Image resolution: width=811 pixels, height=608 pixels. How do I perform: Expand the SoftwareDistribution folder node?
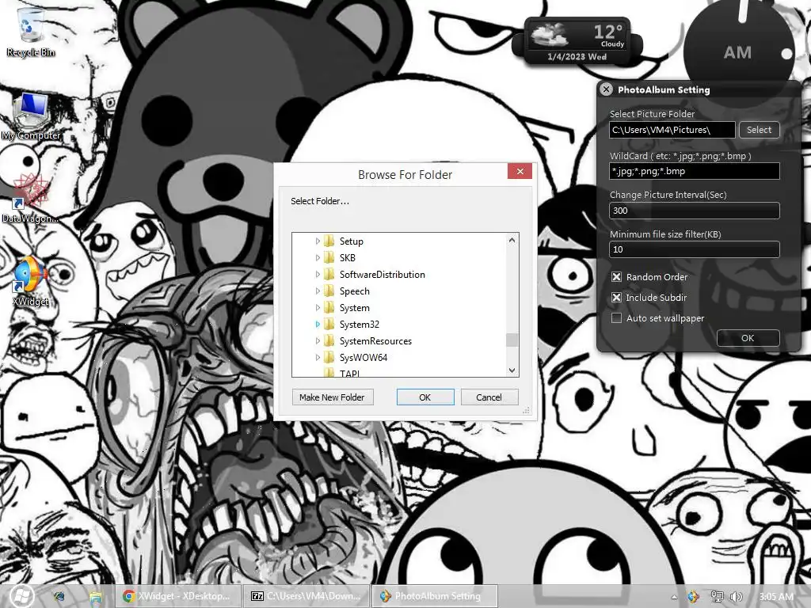(x=318, y=275)
